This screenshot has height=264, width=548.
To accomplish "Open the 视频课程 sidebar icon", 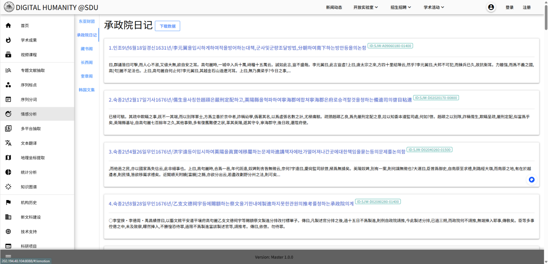I will [x=8, y=55].
